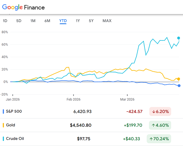
Task: Choose the 1Y time range tab
Action: coord(78,21)
